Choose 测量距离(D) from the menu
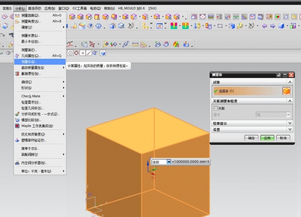This screenshot has width=301, height=217. [40, 16]
